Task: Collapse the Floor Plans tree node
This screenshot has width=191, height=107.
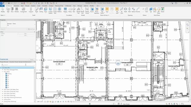Action: pyautogui.click(x=3, y=72)
